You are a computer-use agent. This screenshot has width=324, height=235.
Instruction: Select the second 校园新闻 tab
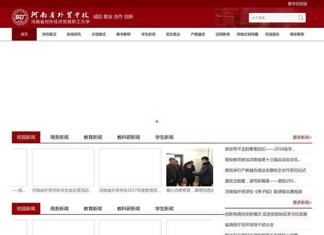(x=26, y=209)
